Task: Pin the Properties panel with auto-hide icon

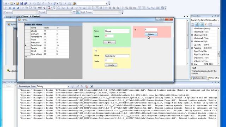Action: coord(215,16)
